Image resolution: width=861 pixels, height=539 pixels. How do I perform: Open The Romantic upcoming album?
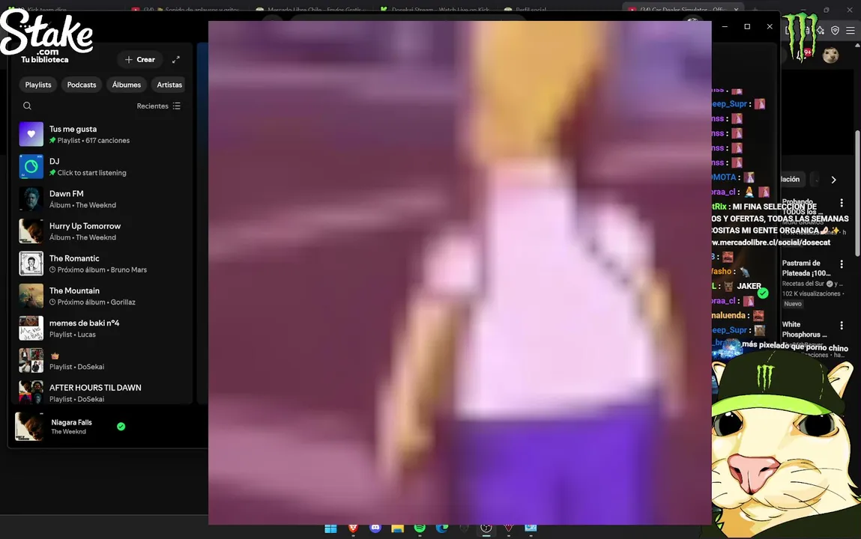[x=102, y=264]
